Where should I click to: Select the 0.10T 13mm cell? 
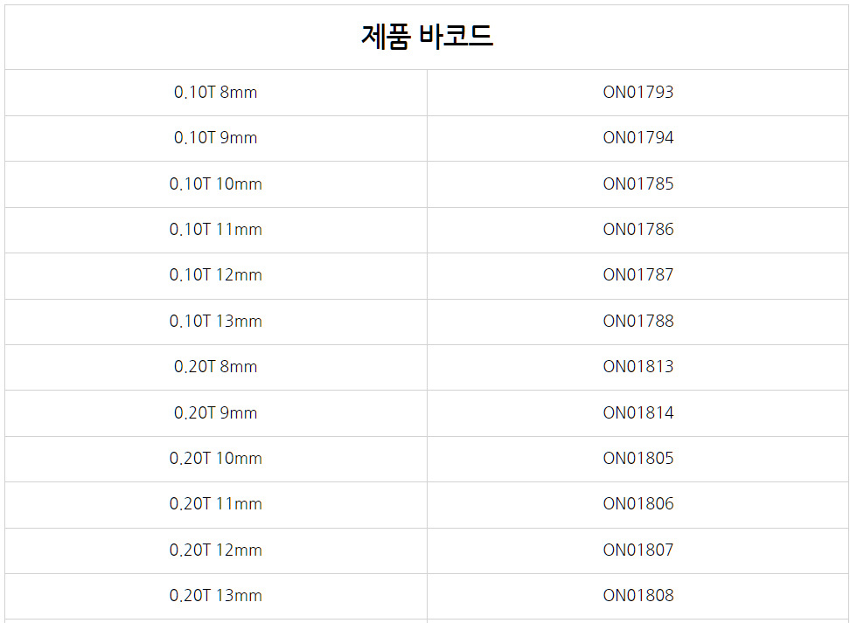pos(216,321)
